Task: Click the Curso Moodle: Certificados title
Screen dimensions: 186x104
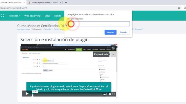Action: [41, 26]
